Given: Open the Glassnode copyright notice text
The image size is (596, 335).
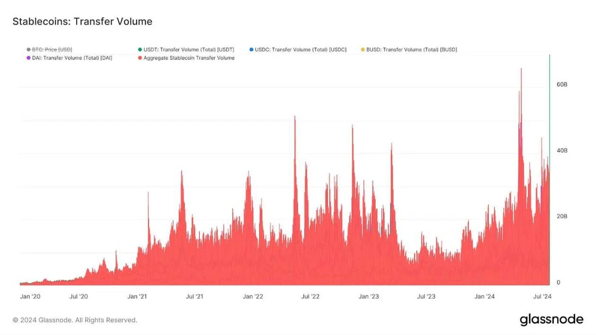Looking at the screenshot, I should 75,320.
